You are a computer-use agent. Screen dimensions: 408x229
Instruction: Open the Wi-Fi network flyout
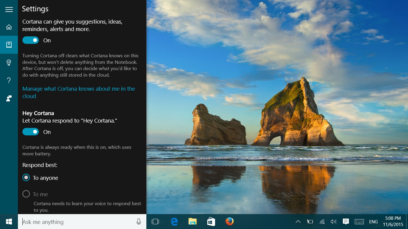[322, 222]
